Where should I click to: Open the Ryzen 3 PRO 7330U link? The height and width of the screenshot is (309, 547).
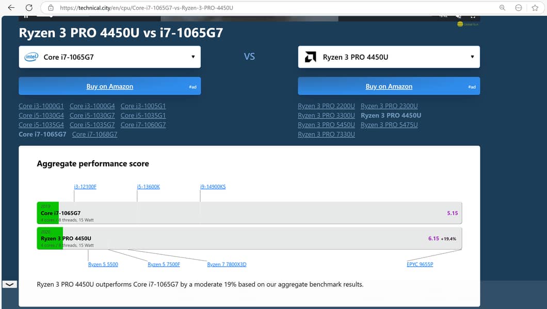pyautogui.click(x=326, y=134)
